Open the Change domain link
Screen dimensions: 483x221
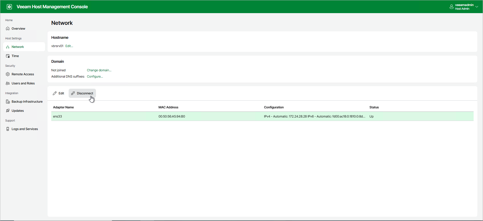(x=99, y=70)
